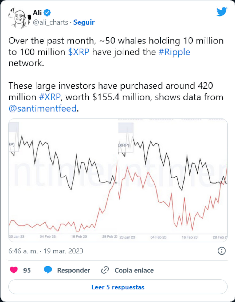
Task: Click the copy link chain icon
Action: (104, 270)
